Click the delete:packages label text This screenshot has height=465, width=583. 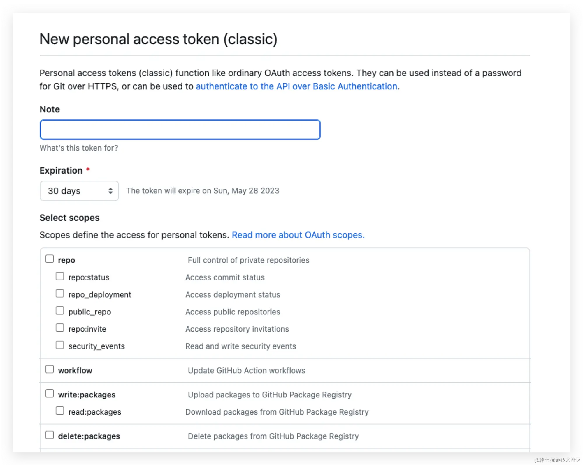click(89, 436)
